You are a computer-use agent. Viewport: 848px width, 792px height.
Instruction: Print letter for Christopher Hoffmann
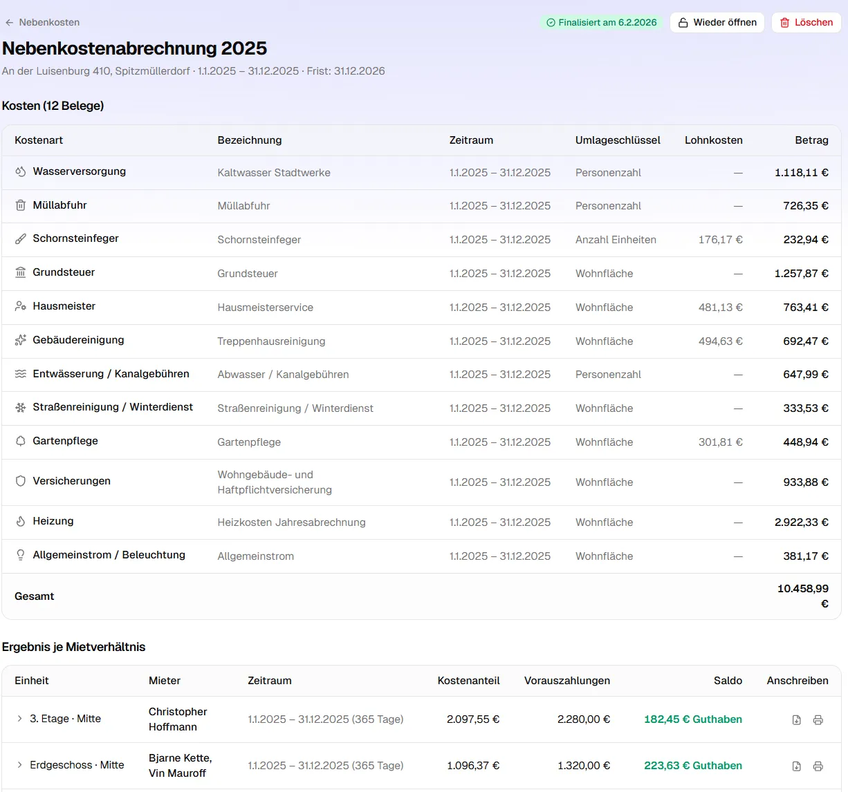(x=818, y=720)
